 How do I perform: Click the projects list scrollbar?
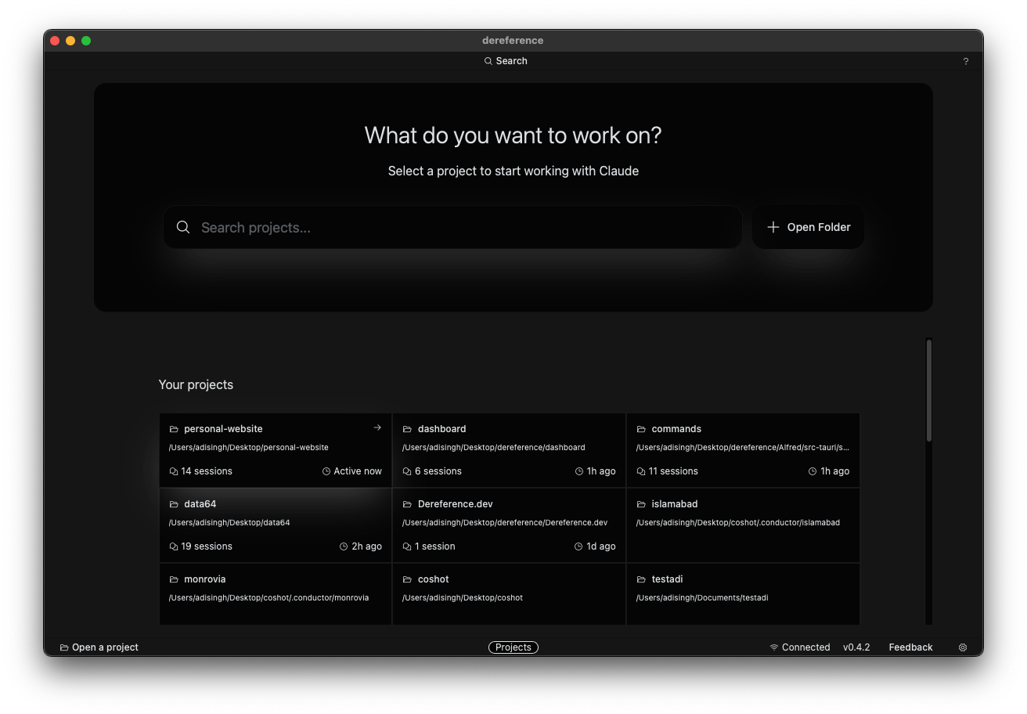click(929, 390)
